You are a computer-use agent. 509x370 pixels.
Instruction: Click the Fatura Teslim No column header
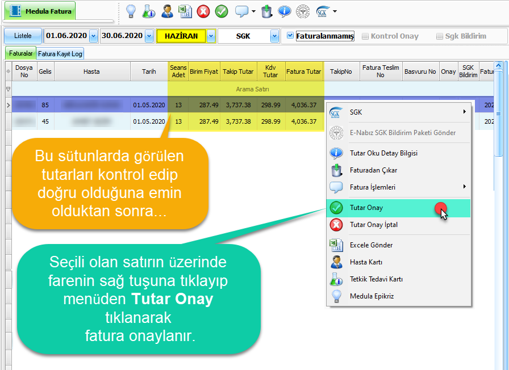pyautogui.click(x=381, y=72)
